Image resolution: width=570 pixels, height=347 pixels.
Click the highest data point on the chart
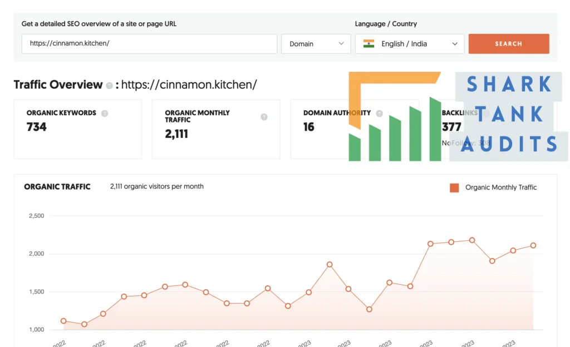(472, 240)
